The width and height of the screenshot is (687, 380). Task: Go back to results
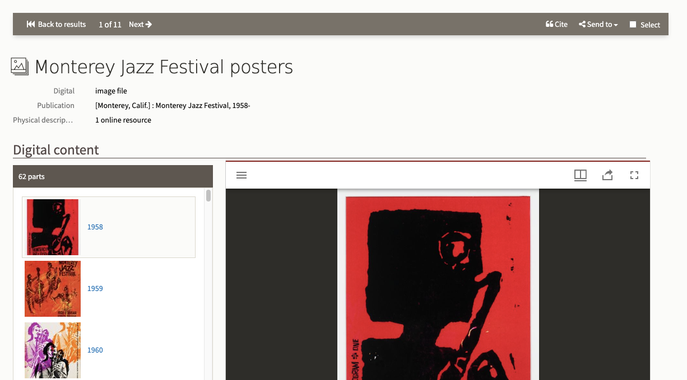[56, 24]
